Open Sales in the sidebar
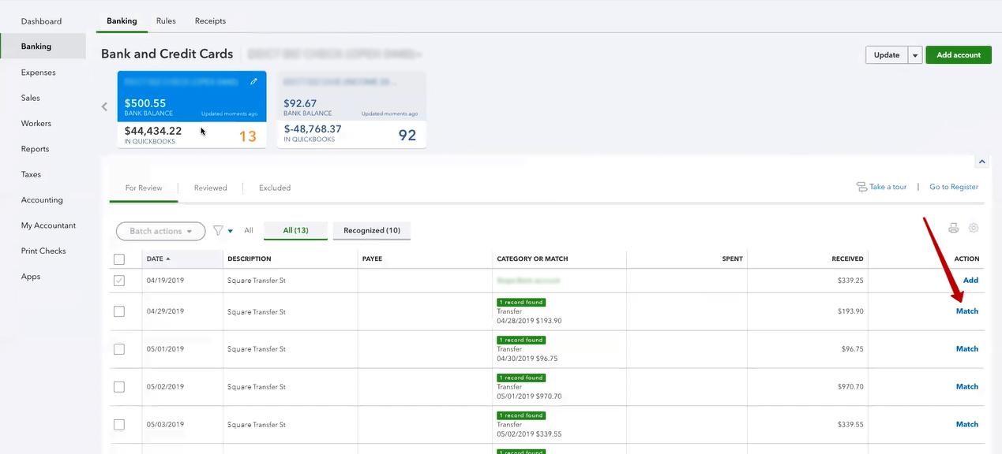 tap(30, 98)
